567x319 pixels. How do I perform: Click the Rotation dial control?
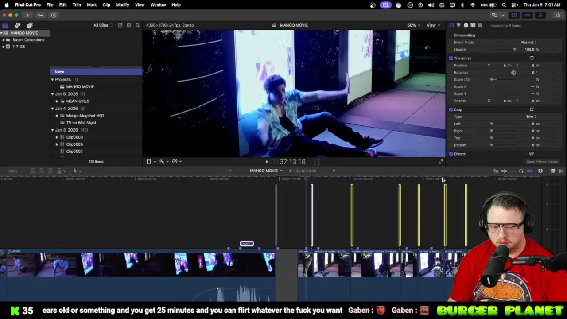(x=513, y=72)
